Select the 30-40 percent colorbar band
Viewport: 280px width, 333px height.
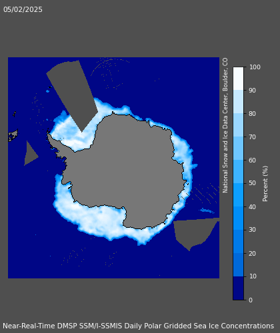point(238,218)
